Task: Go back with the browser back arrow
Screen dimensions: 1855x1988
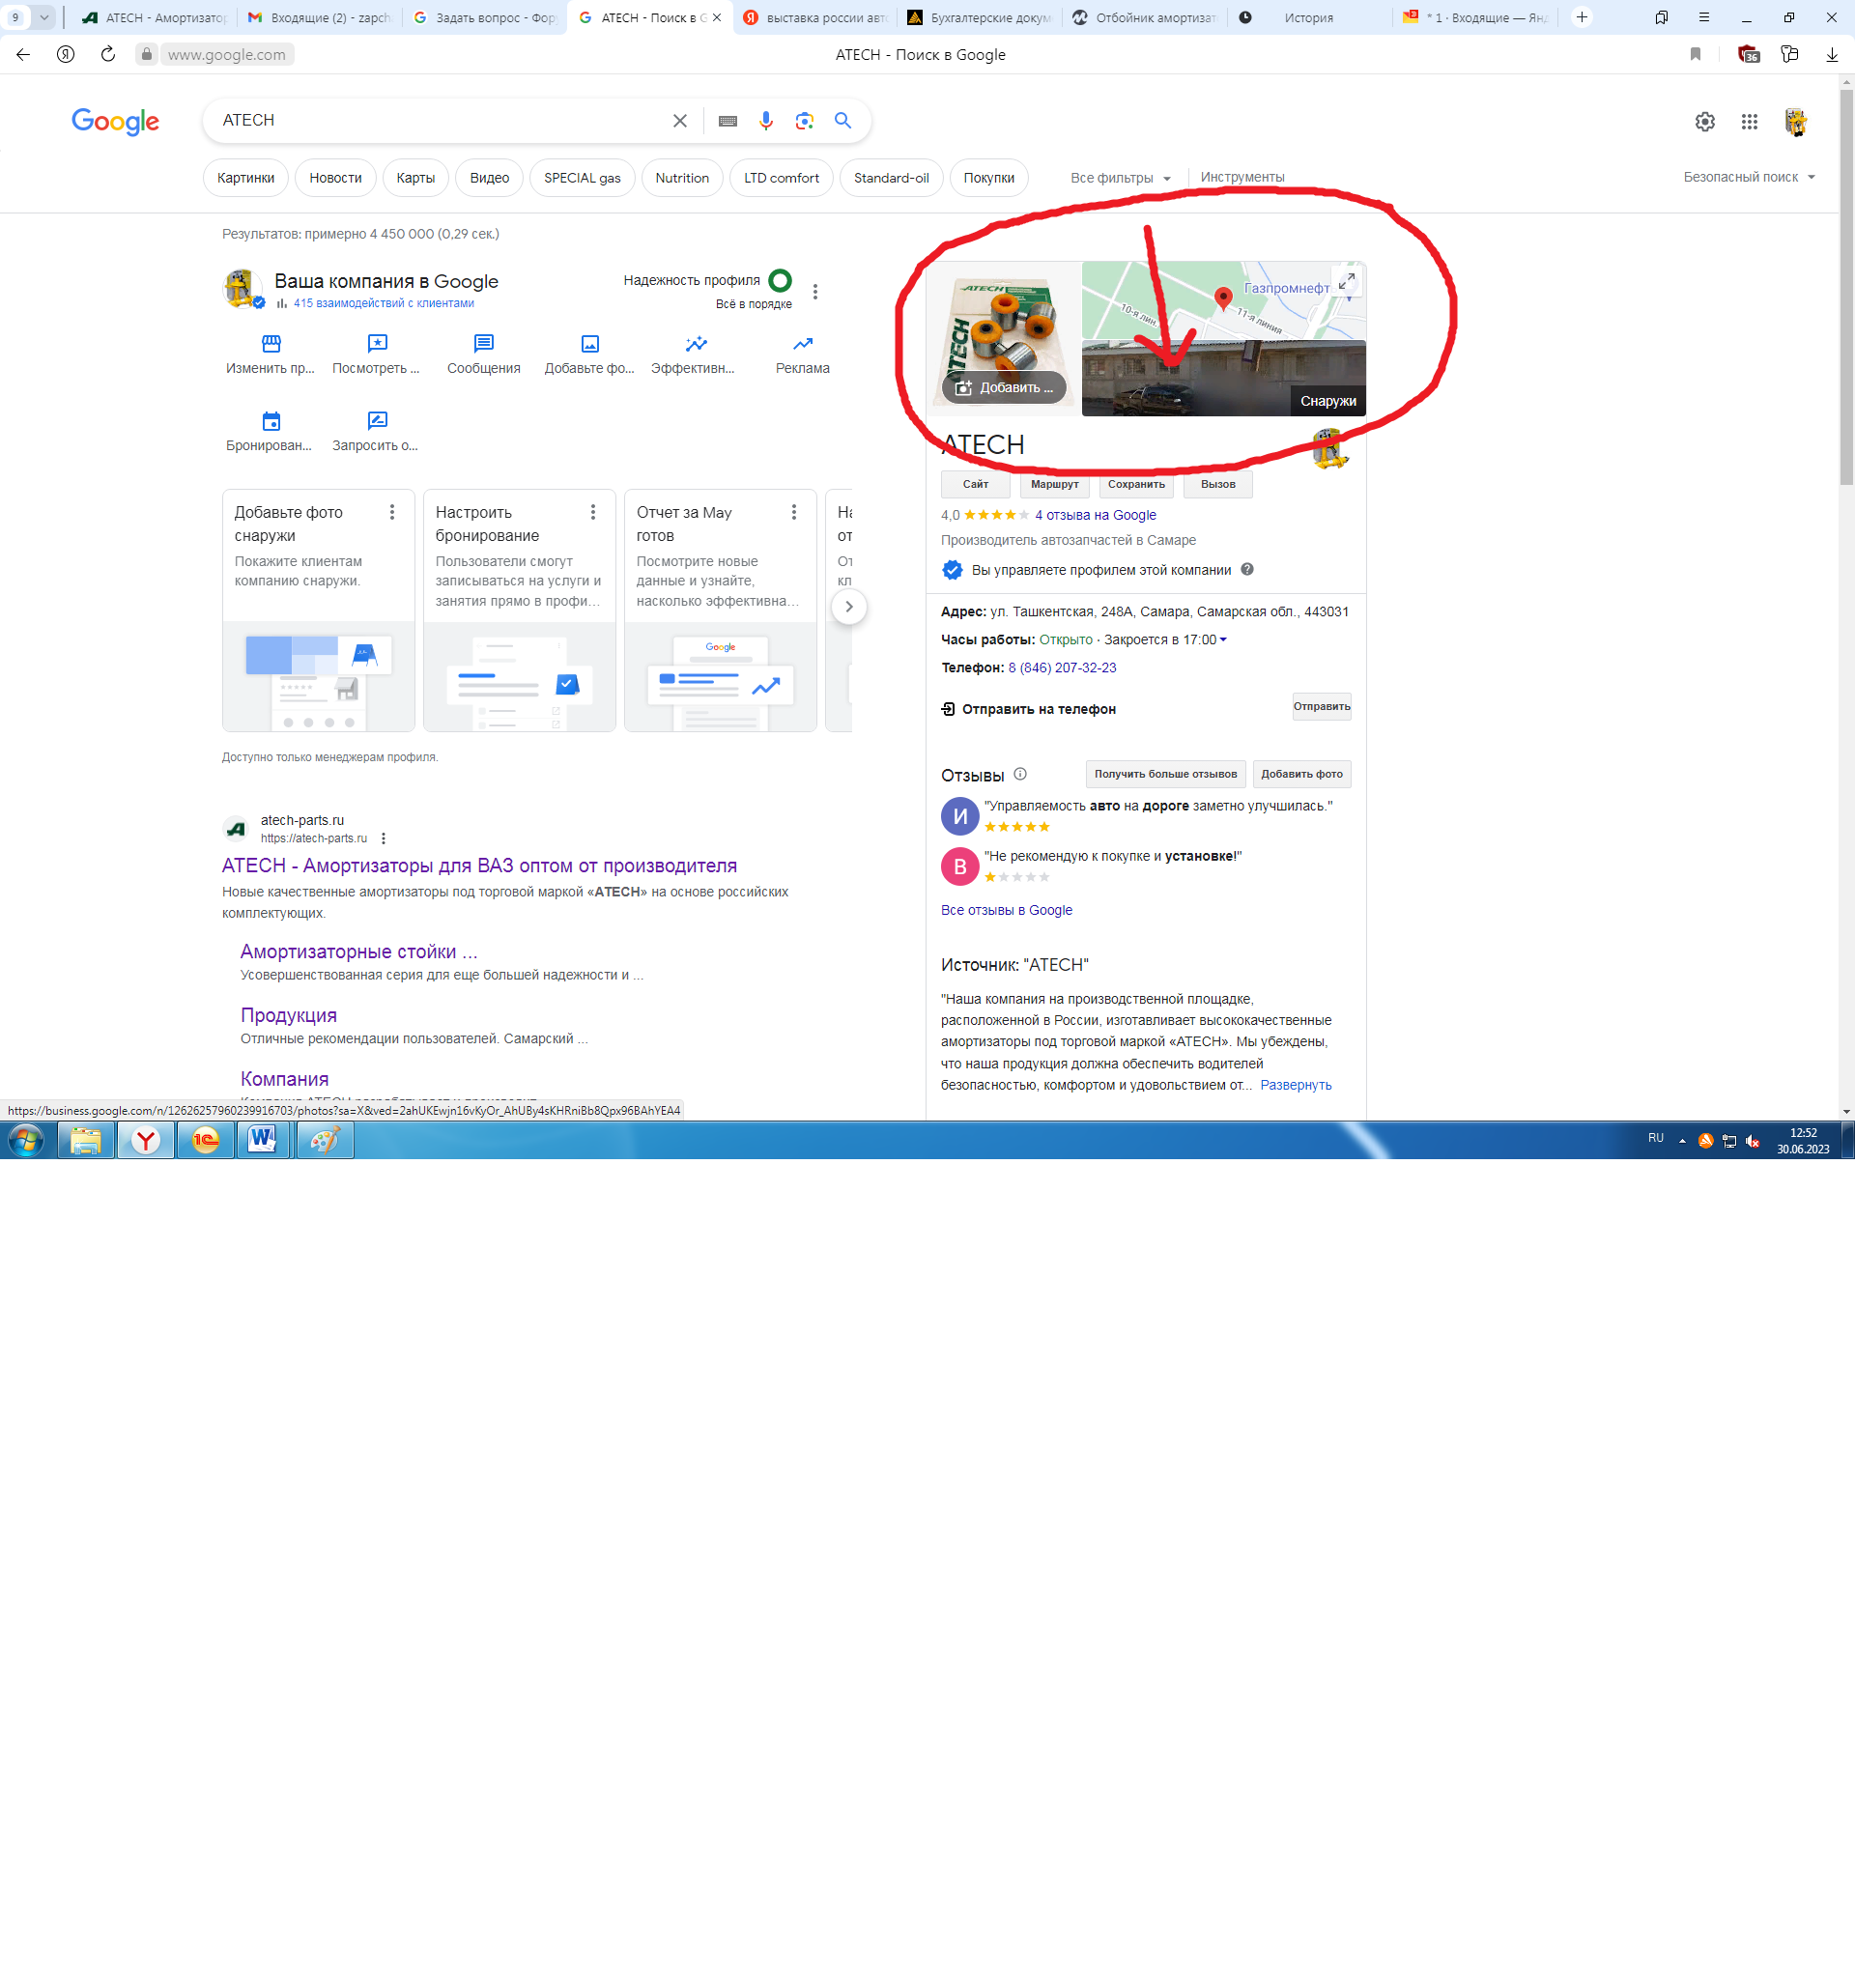Action: 23,54
